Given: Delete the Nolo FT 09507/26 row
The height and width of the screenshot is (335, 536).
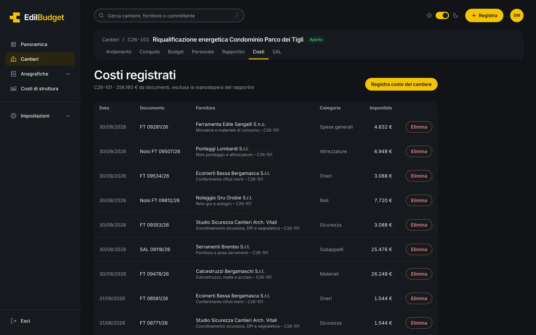Looking at the screenshot, I should pyautogui.click(x=419, y=151).
